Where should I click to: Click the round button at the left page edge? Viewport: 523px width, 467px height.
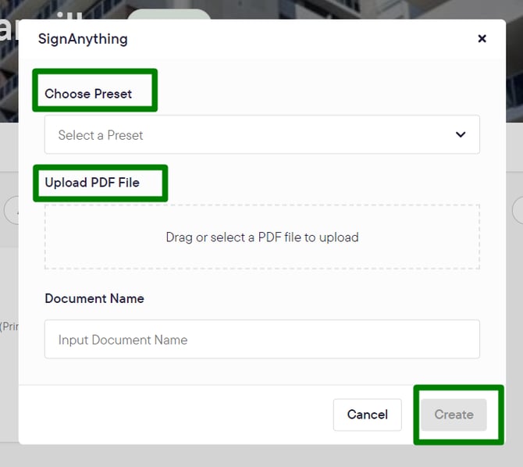[x=11, y=211]
